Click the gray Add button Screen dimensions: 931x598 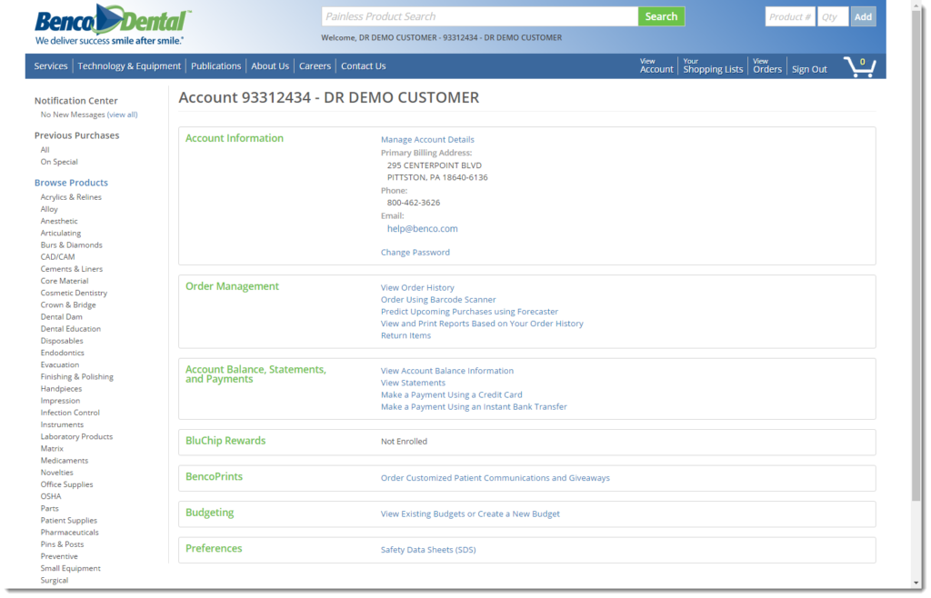pos(862,15)
